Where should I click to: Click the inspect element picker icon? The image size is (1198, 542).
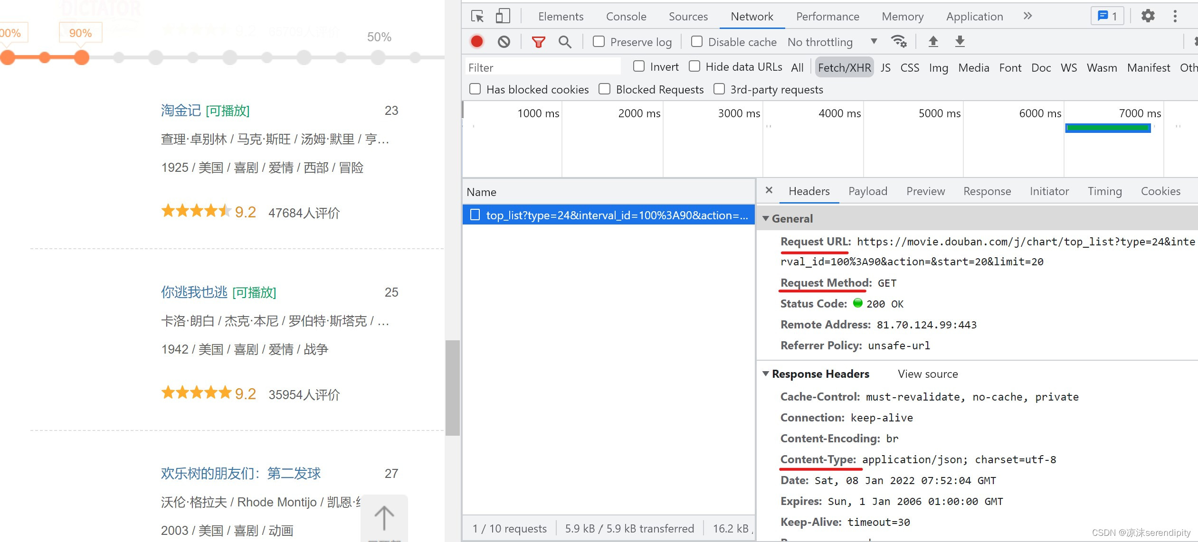477,16
